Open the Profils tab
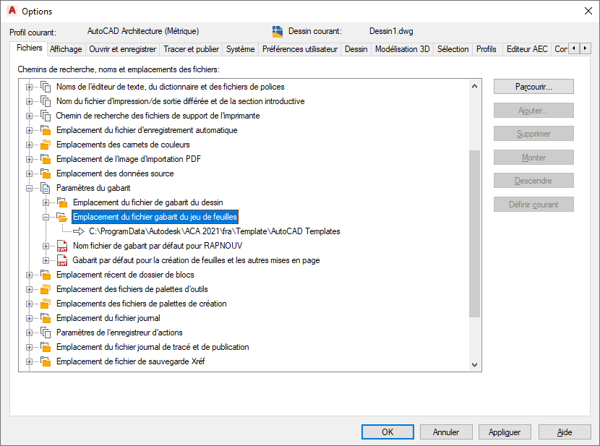Image resolution: width=600 pixels, height=446 pixels. pos(487,49)
